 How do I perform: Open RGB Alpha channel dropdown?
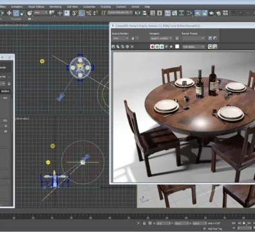[194, 46]
